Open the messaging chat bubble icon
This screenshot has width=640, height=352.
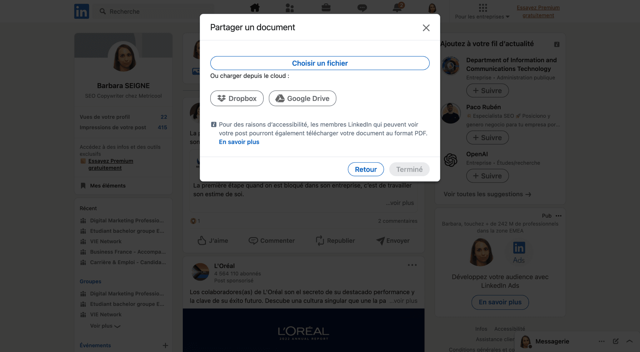(362, 8)
